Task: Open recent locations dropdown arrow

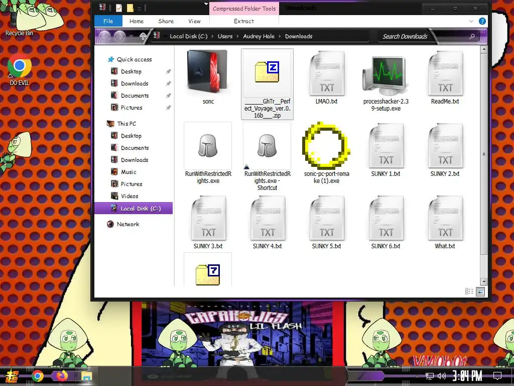Action: point(132,36)
